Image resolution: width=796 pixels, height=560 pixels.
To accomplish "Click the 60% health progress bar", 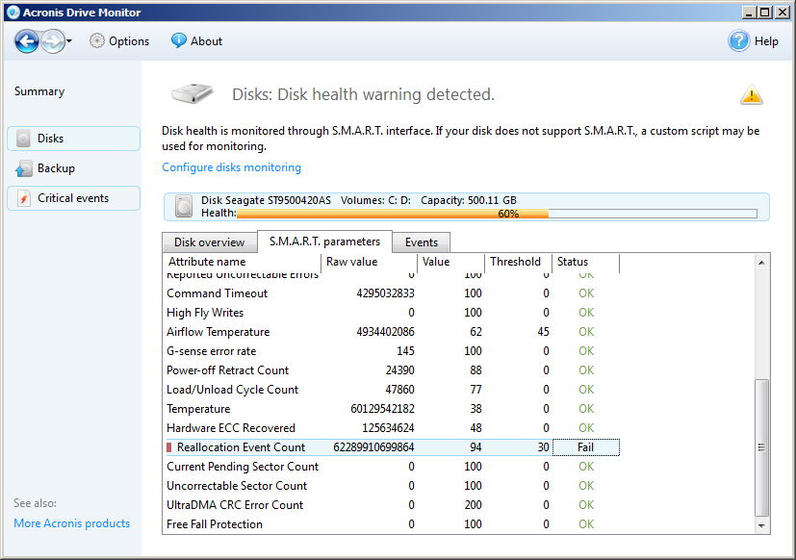I will click(x=497, y=214).
